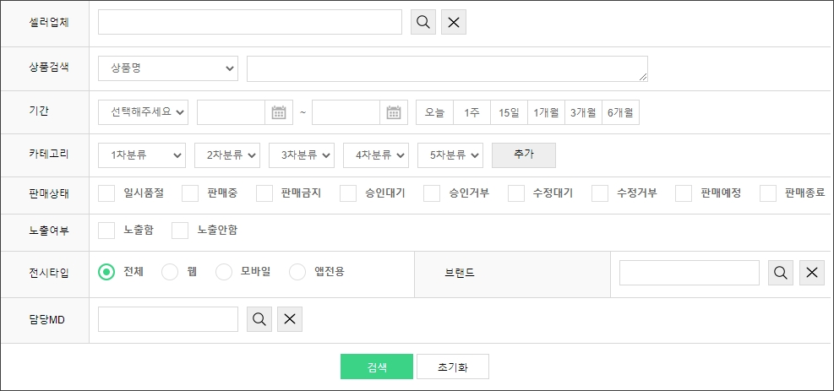Check the 일시품절 sale status checkbox
The image size is (834, 391).
point(106,193)
